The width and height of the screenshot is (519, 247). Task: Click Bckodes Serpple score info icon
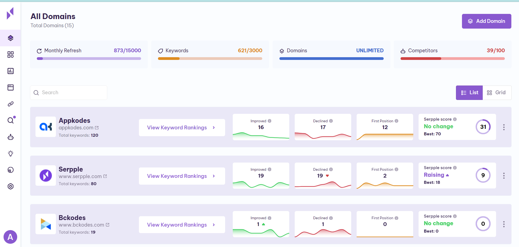click(x=455, y=216)
